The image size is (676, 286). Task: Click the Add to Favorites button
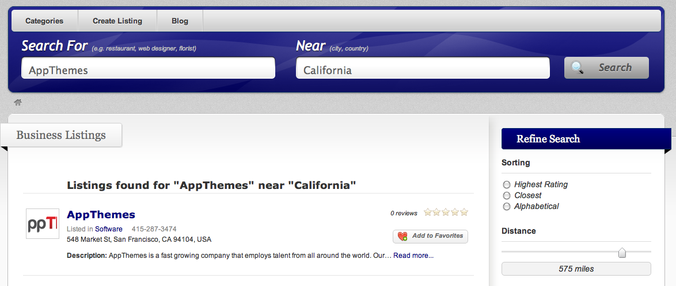[x=430, y=236]
